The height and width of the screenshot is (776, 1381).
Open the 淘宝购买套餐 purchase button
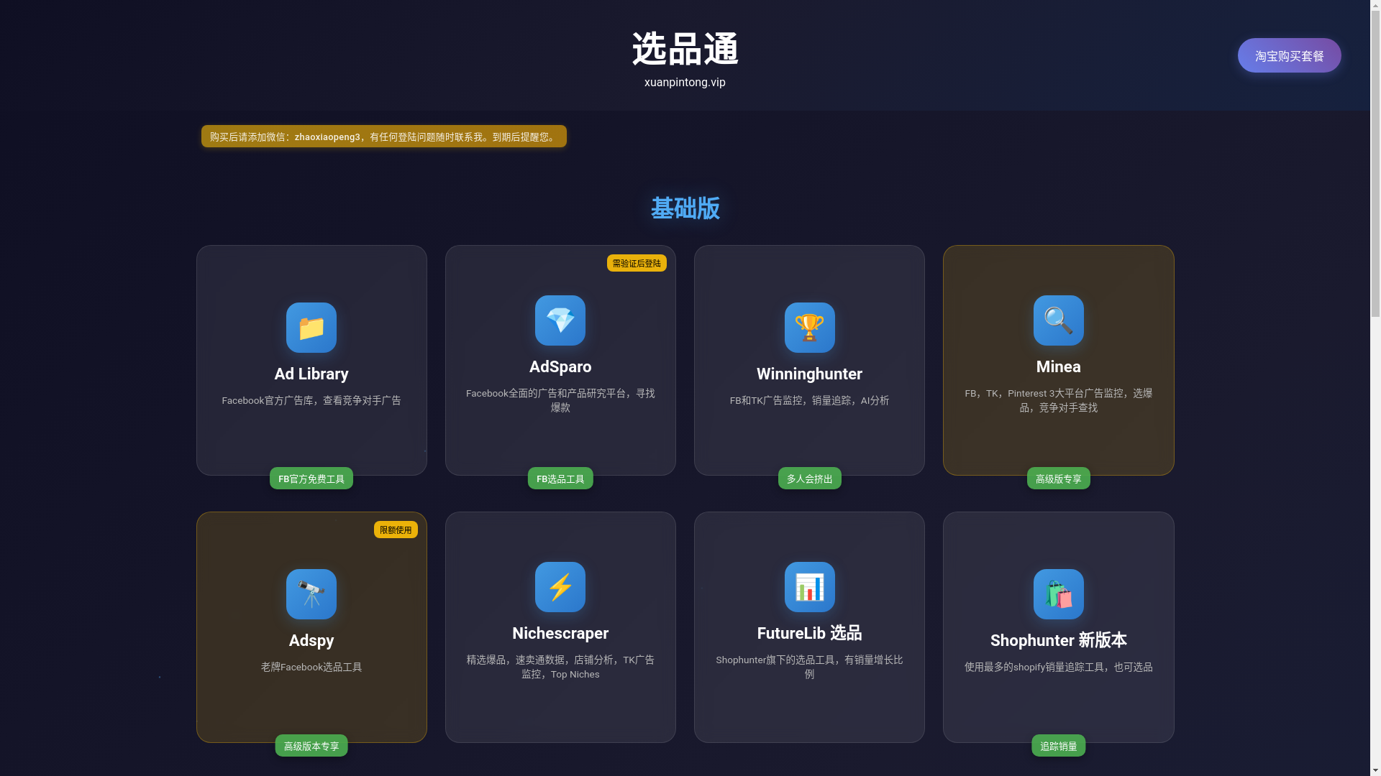point(1289,55)
